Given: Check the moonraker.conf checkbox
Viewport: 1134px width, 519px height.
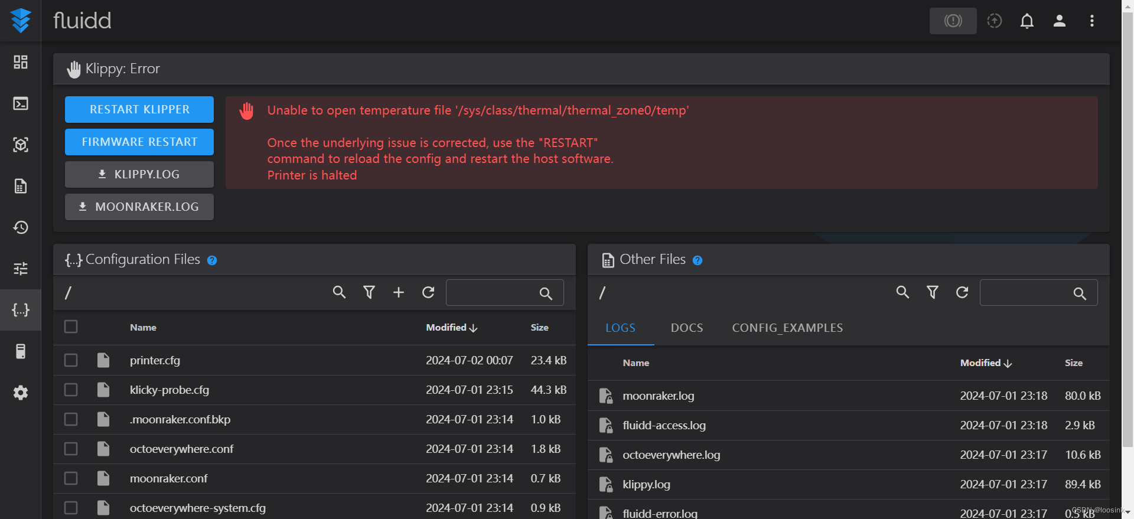Looking at the screenshot, I should click(x=71, y=478).
